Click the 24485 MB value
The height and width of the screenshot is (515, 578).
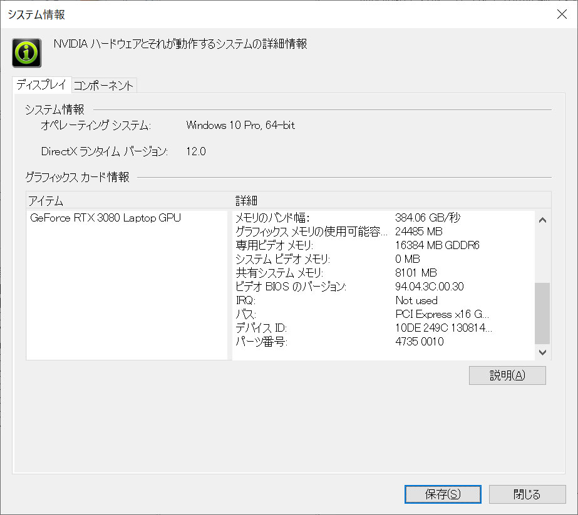tap(418, 232)
